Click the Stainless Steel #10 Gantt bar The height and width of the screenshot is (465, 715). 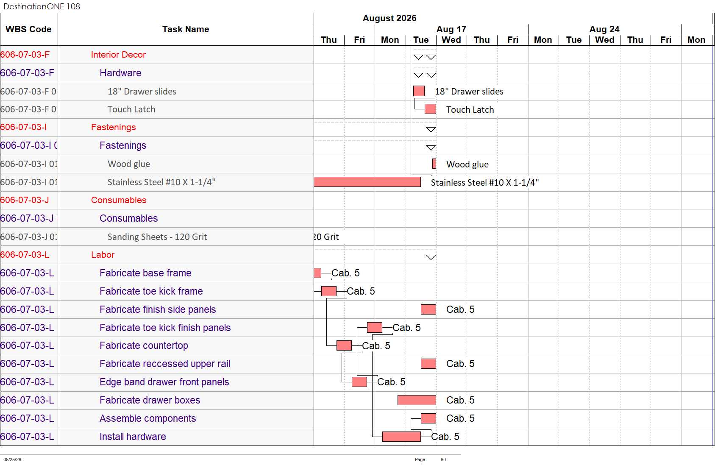point(367,182)
